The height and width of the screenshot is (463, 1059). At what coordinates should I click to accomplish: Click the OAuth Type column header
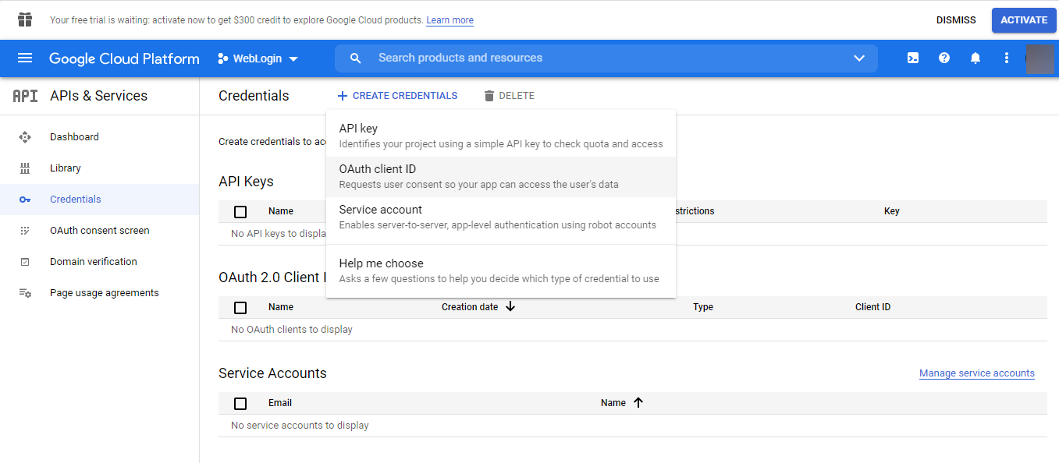coord(703,307)
